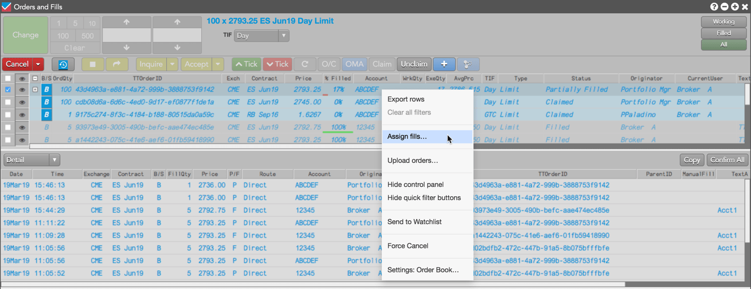Viewport: 751px width, 289px height.
Task: Open the order history clock icon
Action: pyautogui.click(x=63, y=64)
